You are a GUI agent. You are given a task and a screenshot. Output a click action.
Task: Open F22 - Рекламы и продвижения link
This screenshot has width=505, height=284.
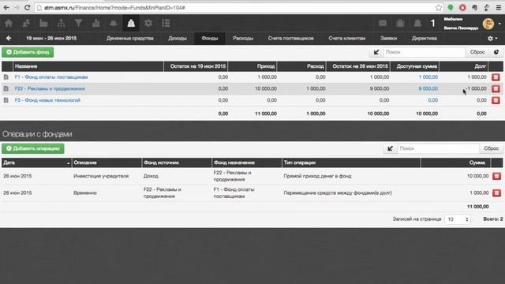(50, 88)
